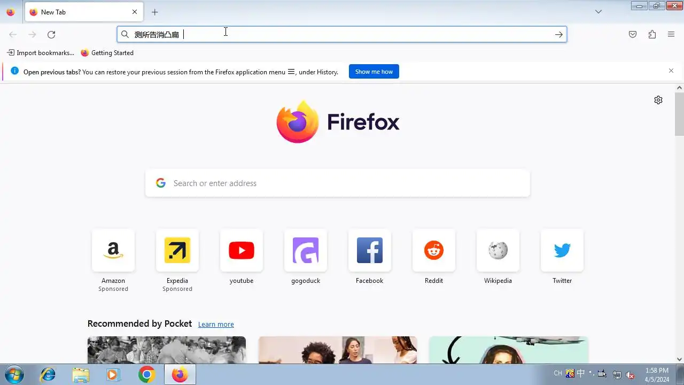Close the New Tab tab

coord(135,12)
